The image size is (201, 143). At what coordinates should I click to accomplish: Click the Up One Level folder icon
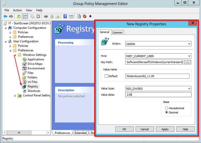coord(19,16)
